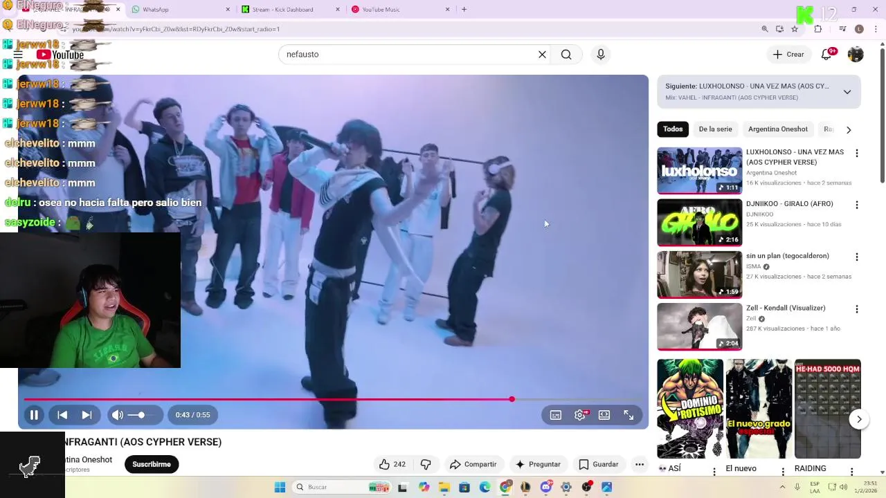The height and width of the screenshot is (498, 886).
Task: Open Microsoft Edge from taskbar
Action: tap(485, 487)
